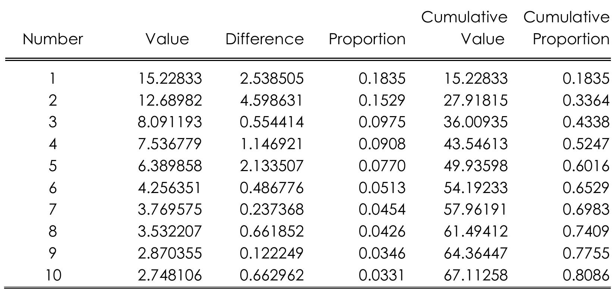Click the difference cell 0.661852
This screenshot has width=612, height=289.
(272, 231)
